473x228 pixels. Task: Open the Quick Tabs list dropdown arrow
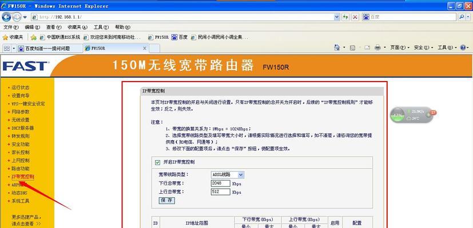(x=14, y=48)
